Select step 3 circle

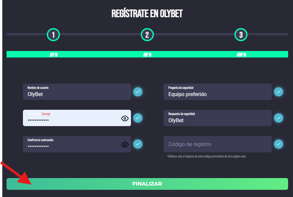[241, 35]
